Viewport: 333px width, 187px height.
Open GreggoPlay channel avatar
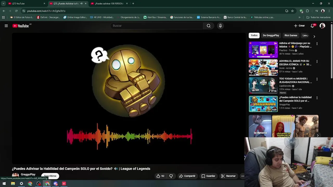[15, 176]
